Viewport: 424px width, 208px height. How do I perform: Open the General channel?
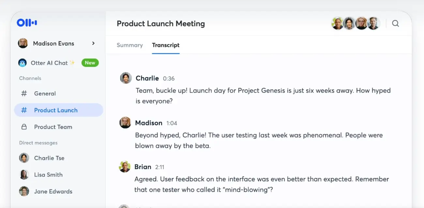coord(45,94)
